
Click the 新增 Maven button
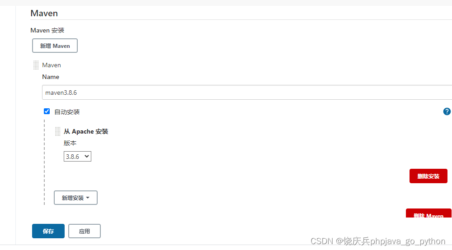click(55, 46)
